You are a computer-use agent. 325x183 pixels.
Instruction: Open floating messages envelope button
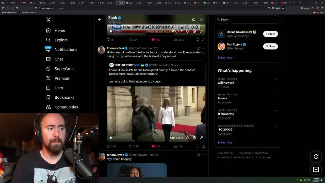(316, 169)
